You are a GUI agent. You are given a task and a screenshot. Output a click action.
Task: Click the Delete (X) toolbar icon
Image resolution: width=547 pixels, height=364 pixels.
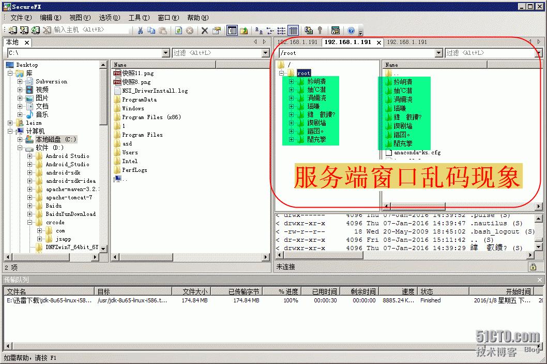(x=205, y=30)
